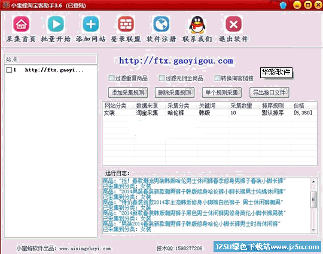The image size is (323, 254).
Task: Enable 过滤无佣金商品 checkbox
Action: pyautogui.click(x=161, y=78)
